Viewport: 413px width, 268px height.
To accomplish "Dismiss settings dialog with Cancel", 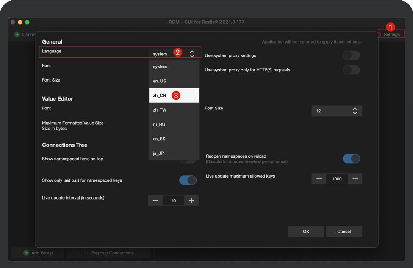I will pos(344,232).
